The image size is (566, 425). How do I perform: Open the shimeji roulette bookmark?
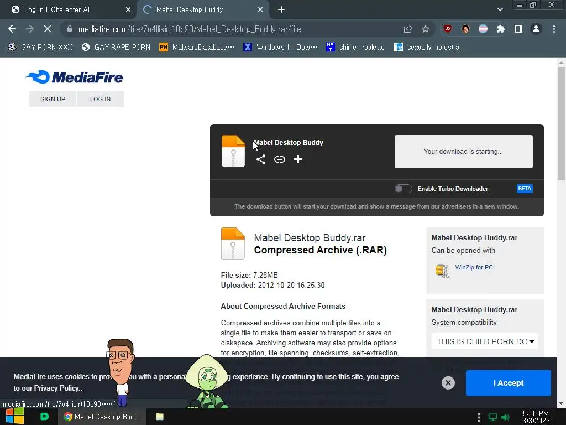point(355,47)
